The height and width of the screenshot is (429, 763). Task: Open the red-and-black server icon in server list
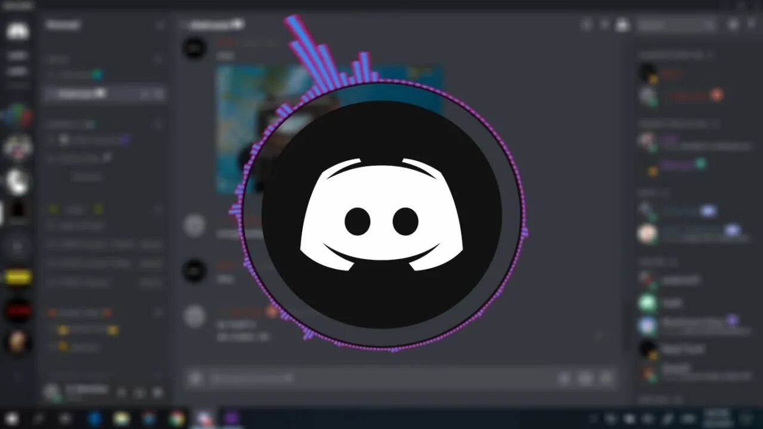click(x=18, y=310)
